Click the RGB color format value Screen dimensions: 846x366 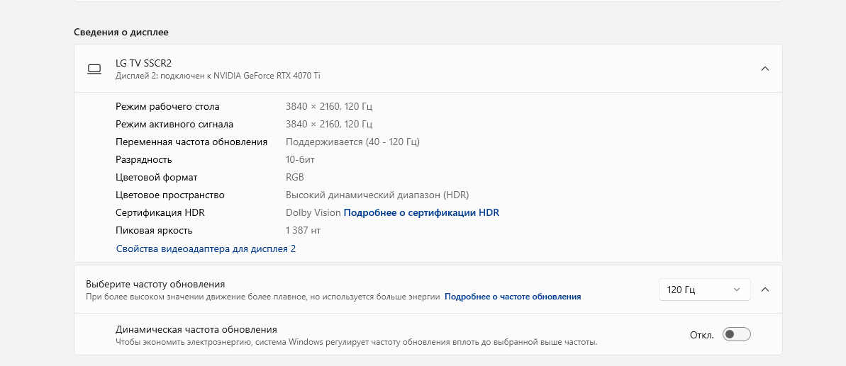pos(294,177)
